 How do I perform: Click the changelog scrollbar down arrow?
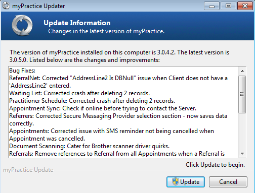tap(242, 153)
